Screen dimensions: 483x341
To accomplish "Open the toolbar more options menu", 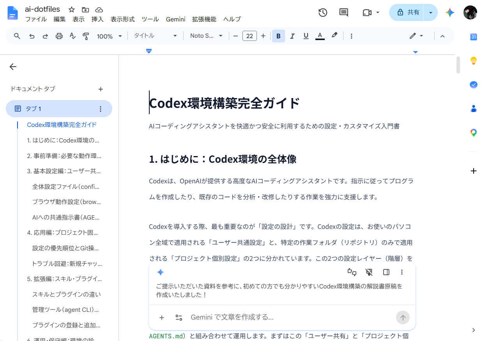I will tap(352, 36).
